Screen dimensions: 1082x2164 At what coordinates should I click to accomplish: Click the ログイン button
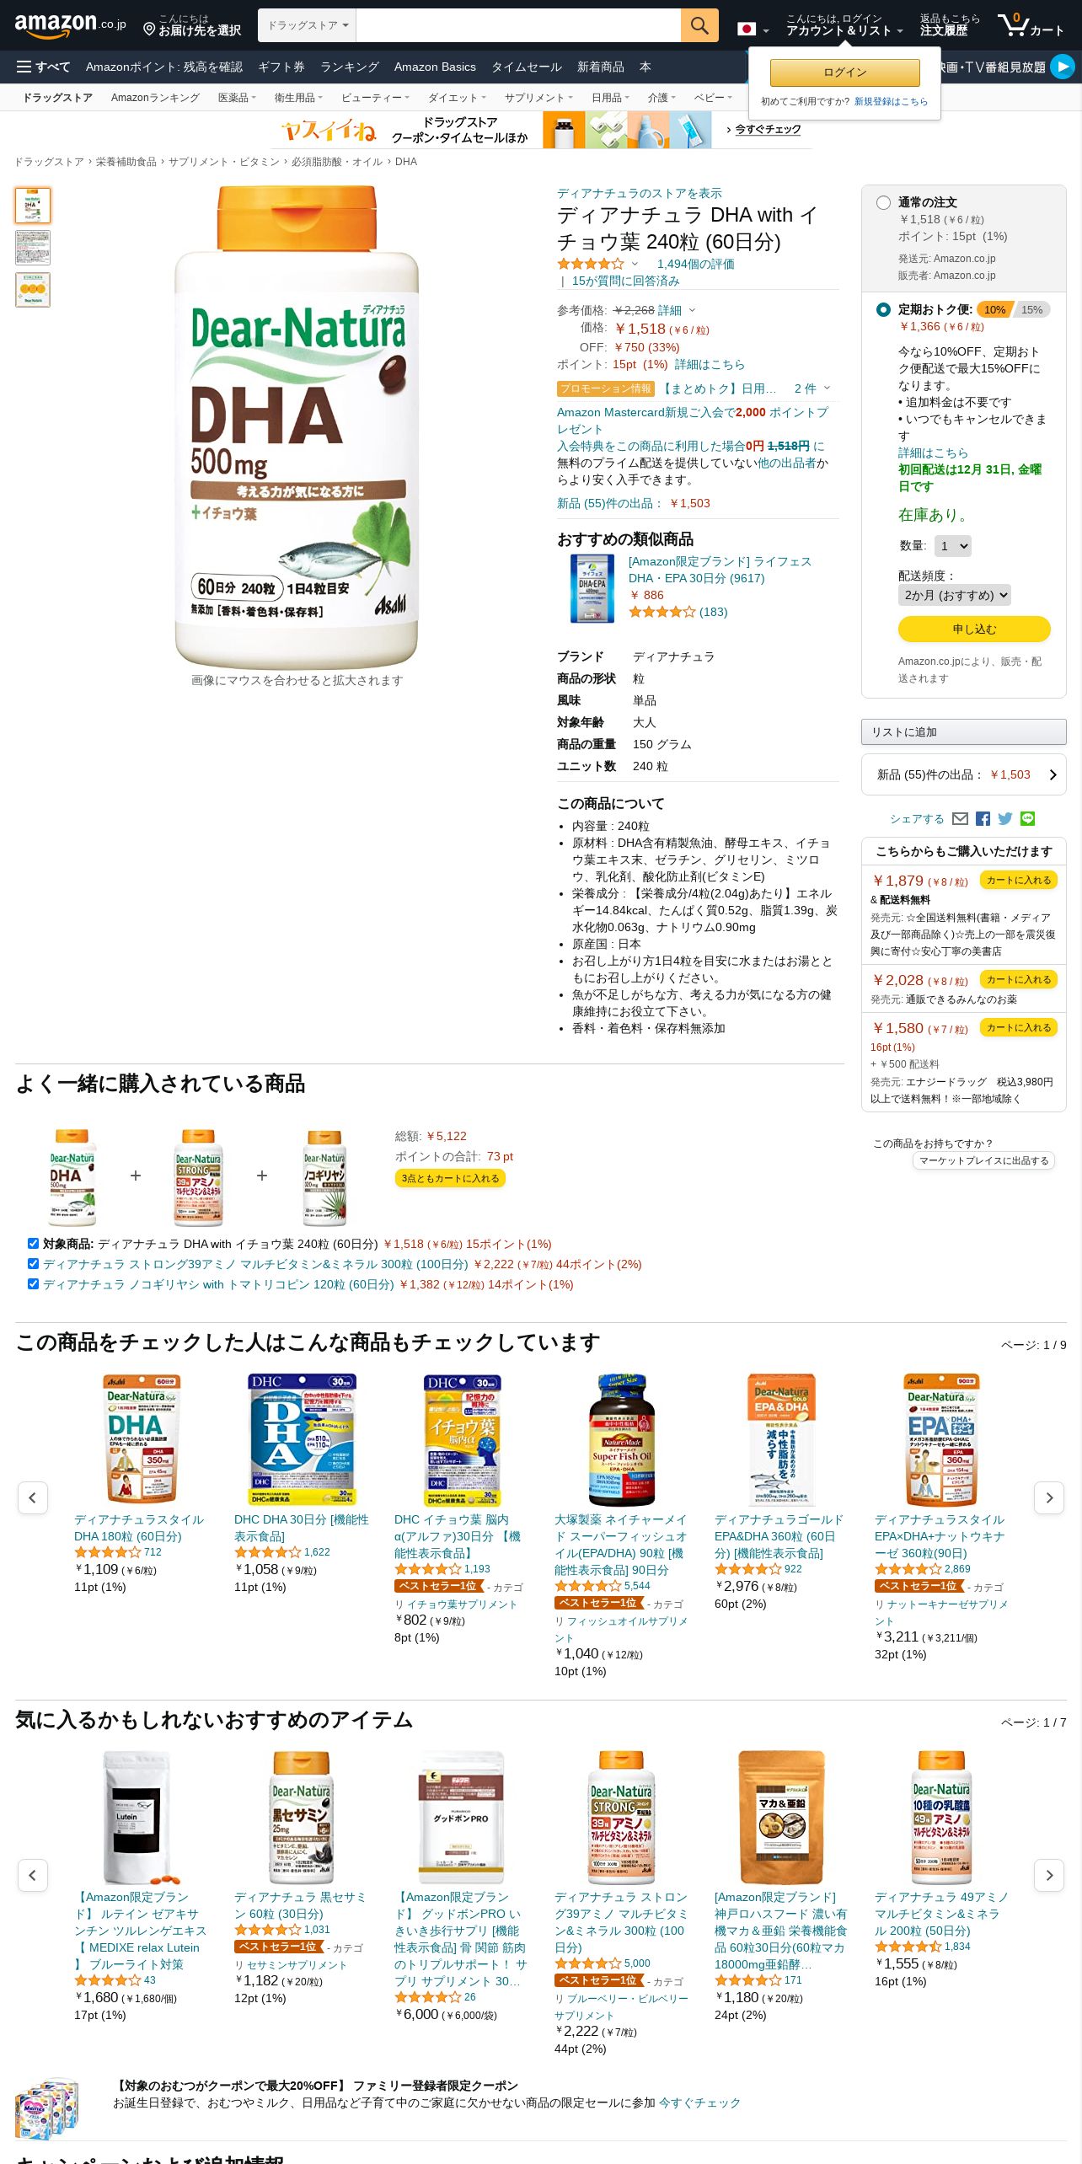point(844,72)
